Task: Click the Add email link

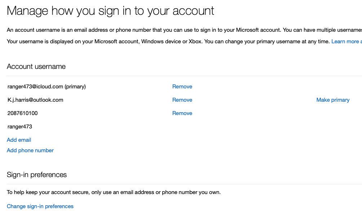Action: pos(19,140)
